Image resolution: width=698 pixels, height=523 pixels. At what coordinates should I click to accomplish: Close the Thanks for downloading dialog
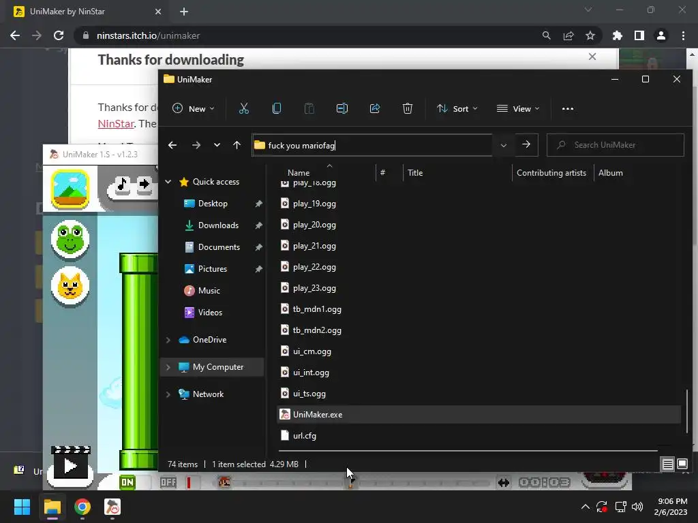click(592, 57)
